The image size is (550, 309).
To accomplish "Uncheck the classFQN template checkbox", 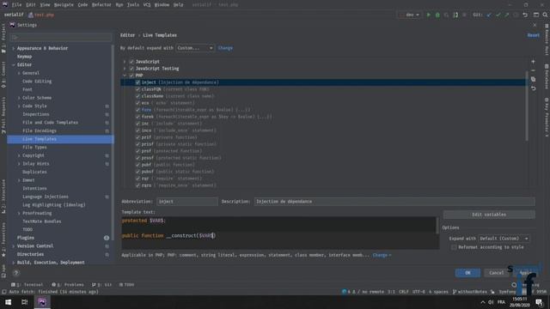I will click(x=137, y=89).
